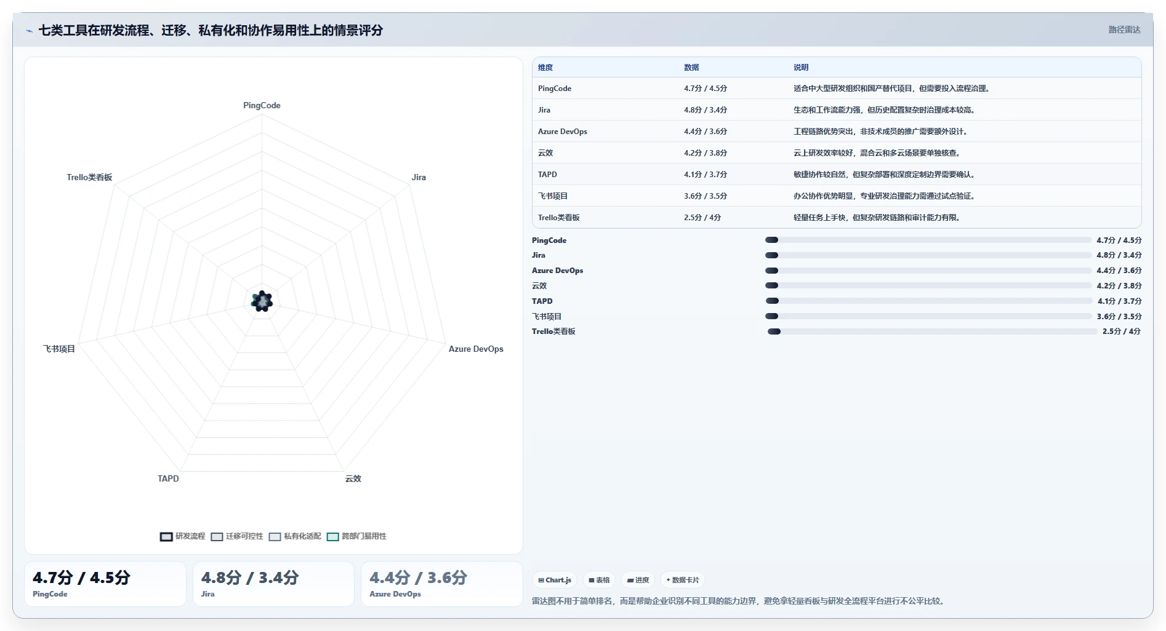
Task: Select the 表格 chip
Action: tap(599, 580)
